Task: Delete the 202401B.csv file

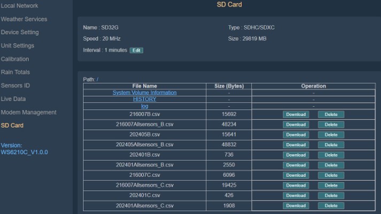Action: (x=331, y=155)
